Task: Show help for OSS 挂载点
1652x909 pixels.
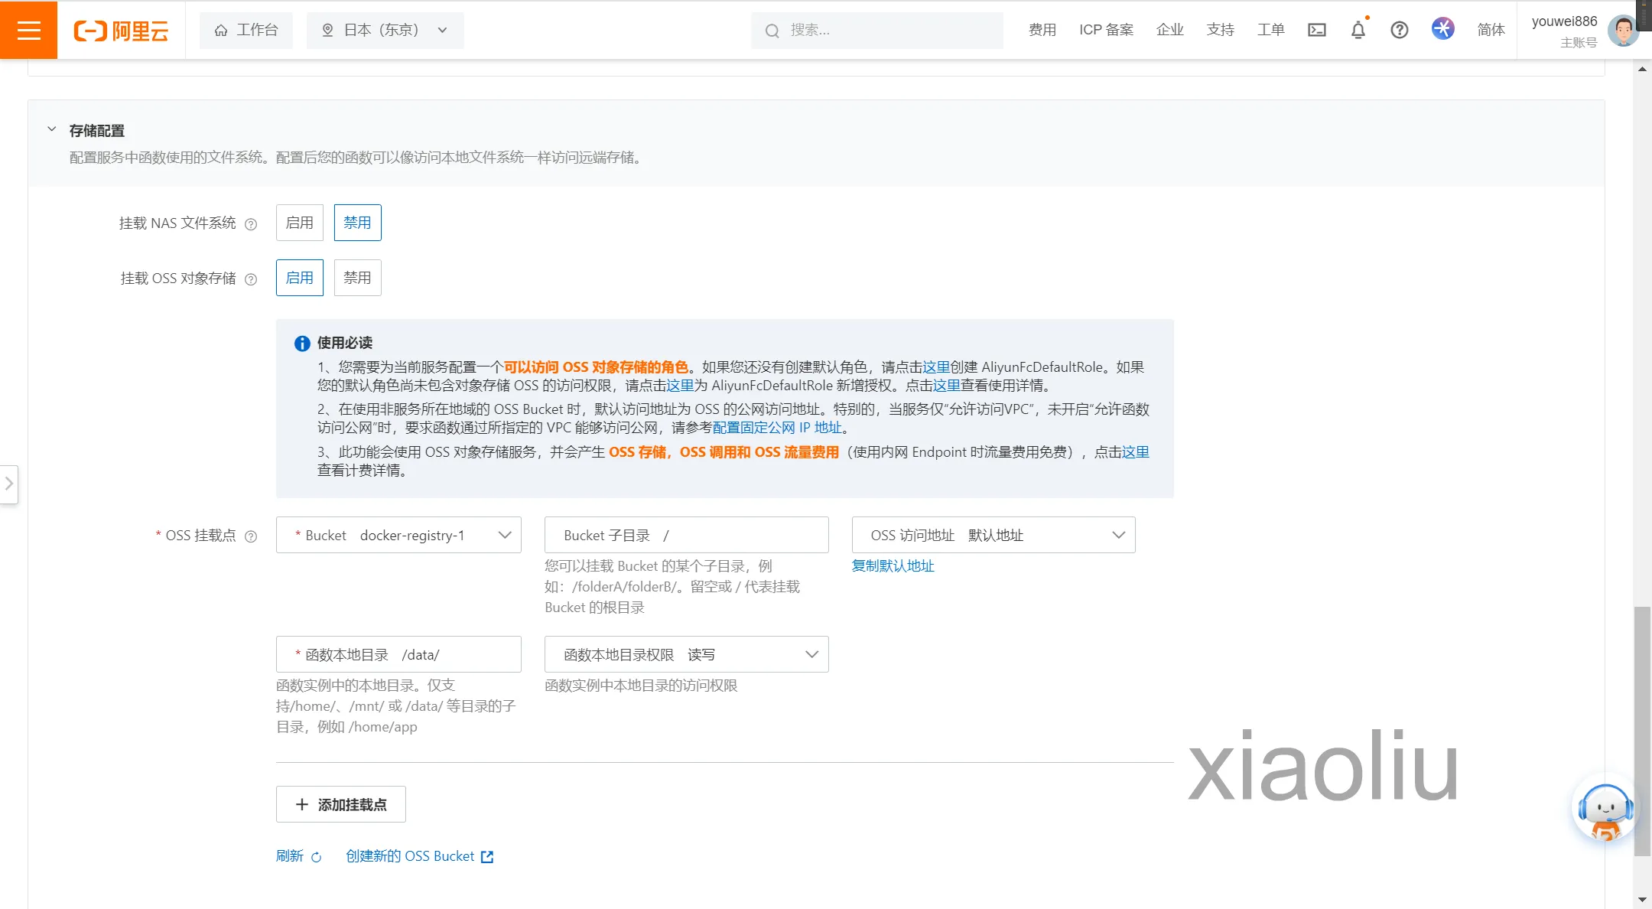Action: click(250, 536)
